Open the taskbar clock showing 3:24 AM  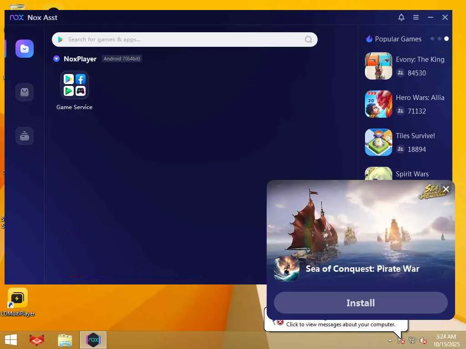point(446,340)
